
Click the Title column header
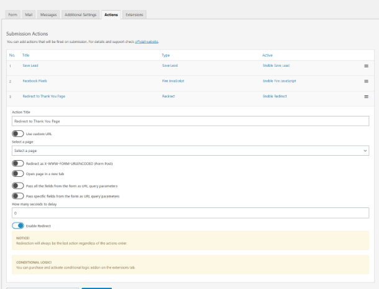click(26, 55)
